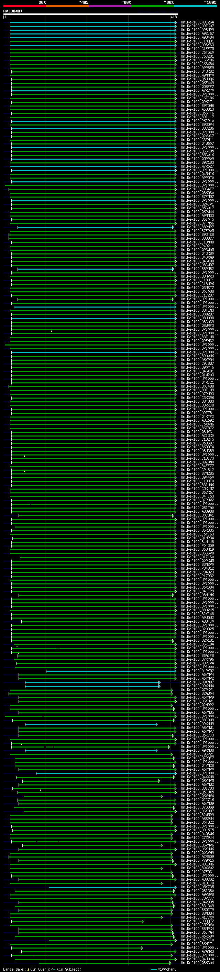Select the label UniRef100_Q1W2A3
Viewport: 220px width, 972px height.
point(197,375)
